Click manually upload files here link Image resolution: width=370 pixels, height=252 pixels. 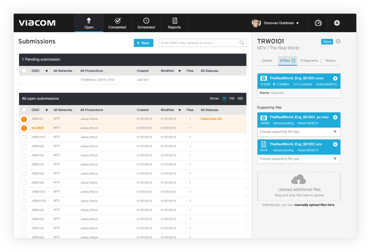tap(314, 205)
